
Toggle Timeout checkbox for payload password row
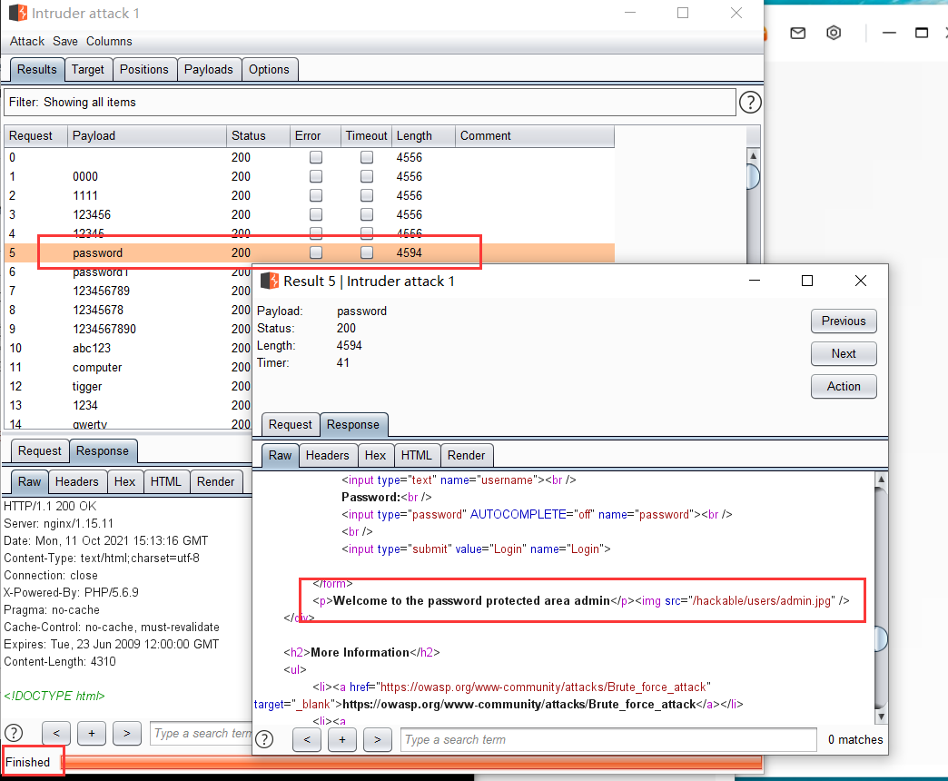tap(366, 252)
